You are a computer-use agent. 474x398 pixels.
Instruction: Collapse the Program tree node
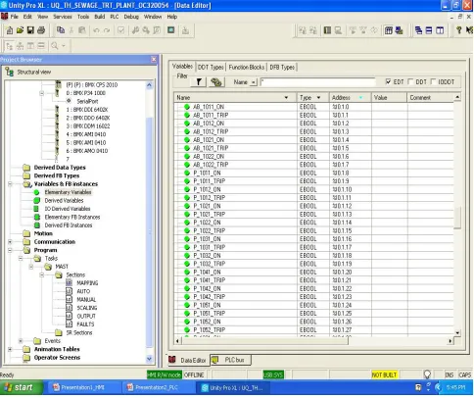pyautogui.click(x=10, y=250)
